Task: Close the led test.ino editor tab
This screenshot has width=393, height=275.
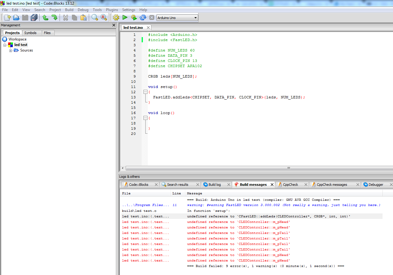Action: tap(148, 28)
